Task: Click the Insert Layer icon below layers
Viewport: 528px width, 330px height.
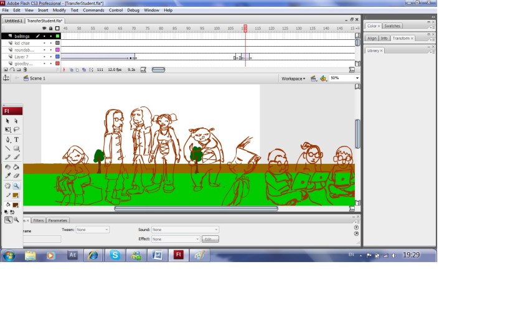Action: tap(6, 70)
